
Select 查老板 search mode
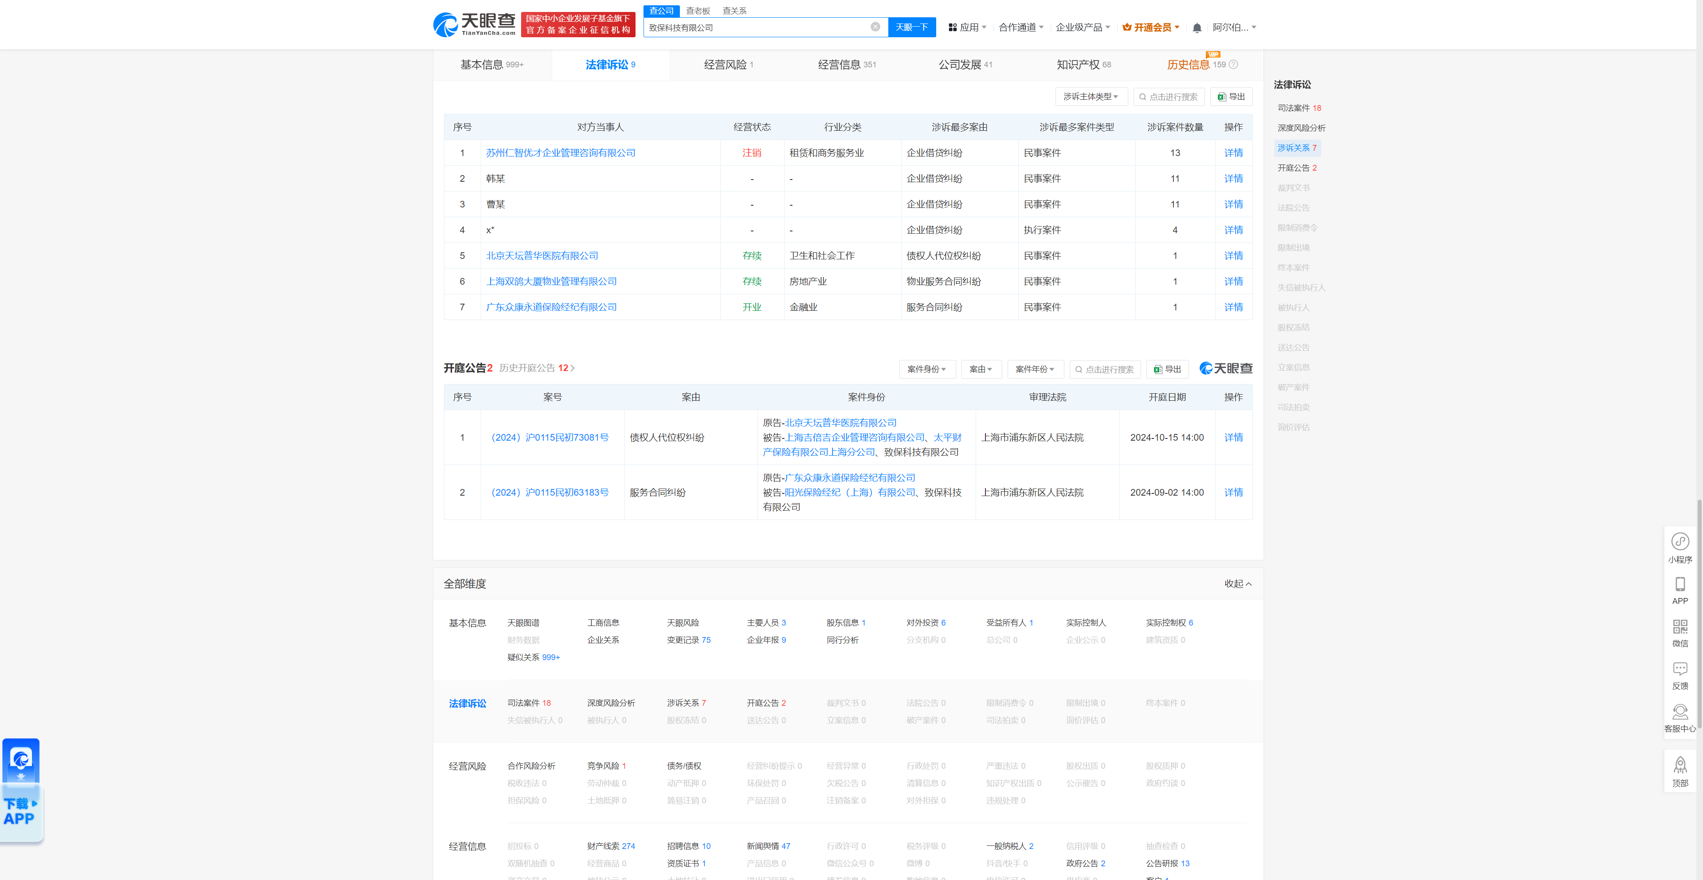coord(698,11)
